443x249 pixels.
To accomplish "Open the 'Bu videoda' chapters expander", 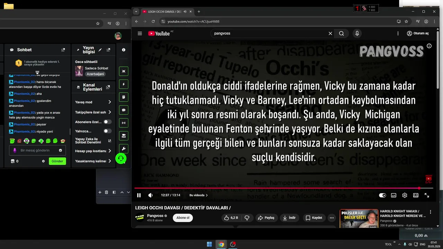I will pyautogui.click(x=199, y=195).
